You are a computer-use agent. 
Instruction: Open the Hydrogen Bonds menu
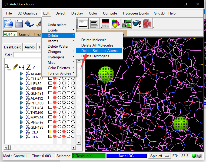(136, 13)
